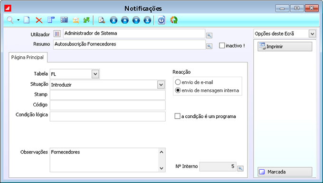323x183 pixels.
Task: Click lookup icon next to Resumo field
Action: (x=209, y=46)
